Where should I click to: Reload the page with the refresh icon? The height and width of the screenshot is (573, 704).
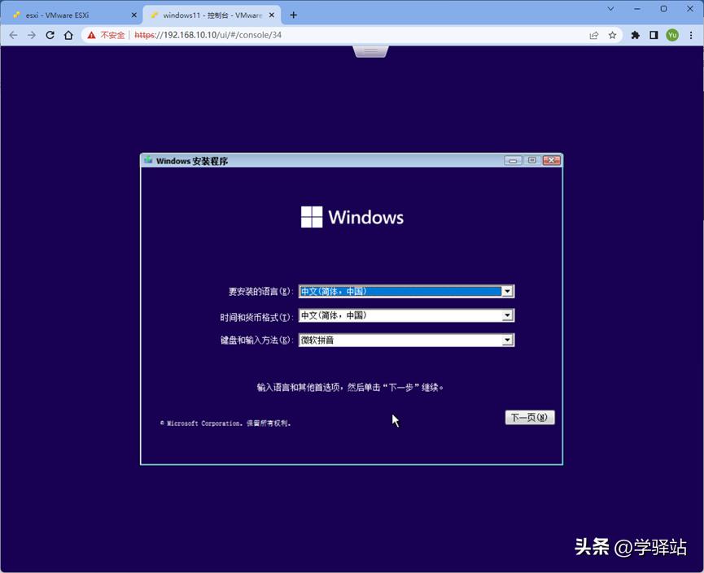[50, 35]
